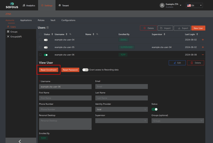Click the search icon beside Username column
The width and height of the screenshot is (213, 143).
70,34
